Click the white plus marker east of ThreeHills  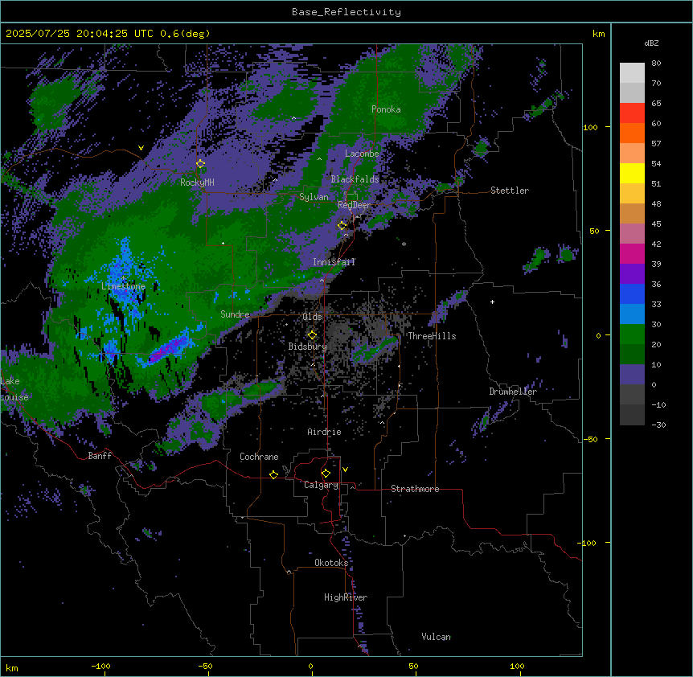492,302
